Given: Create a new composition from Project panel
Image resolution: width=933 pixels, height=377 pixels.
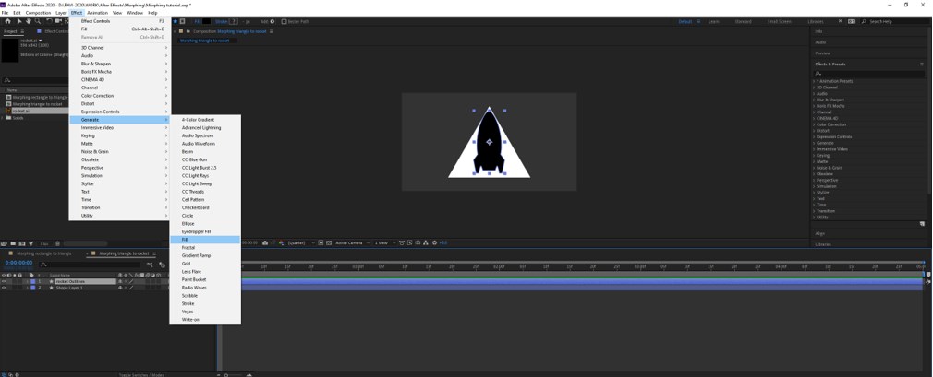Looking at the screenshot, I should pyautogui.click(x=22, y=243).
